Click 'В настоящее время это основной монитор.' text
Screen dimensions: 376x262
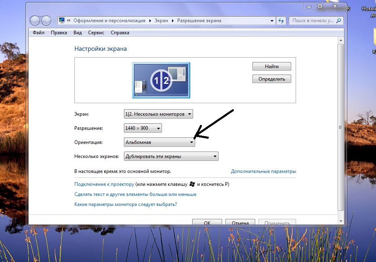click(123, 171)
